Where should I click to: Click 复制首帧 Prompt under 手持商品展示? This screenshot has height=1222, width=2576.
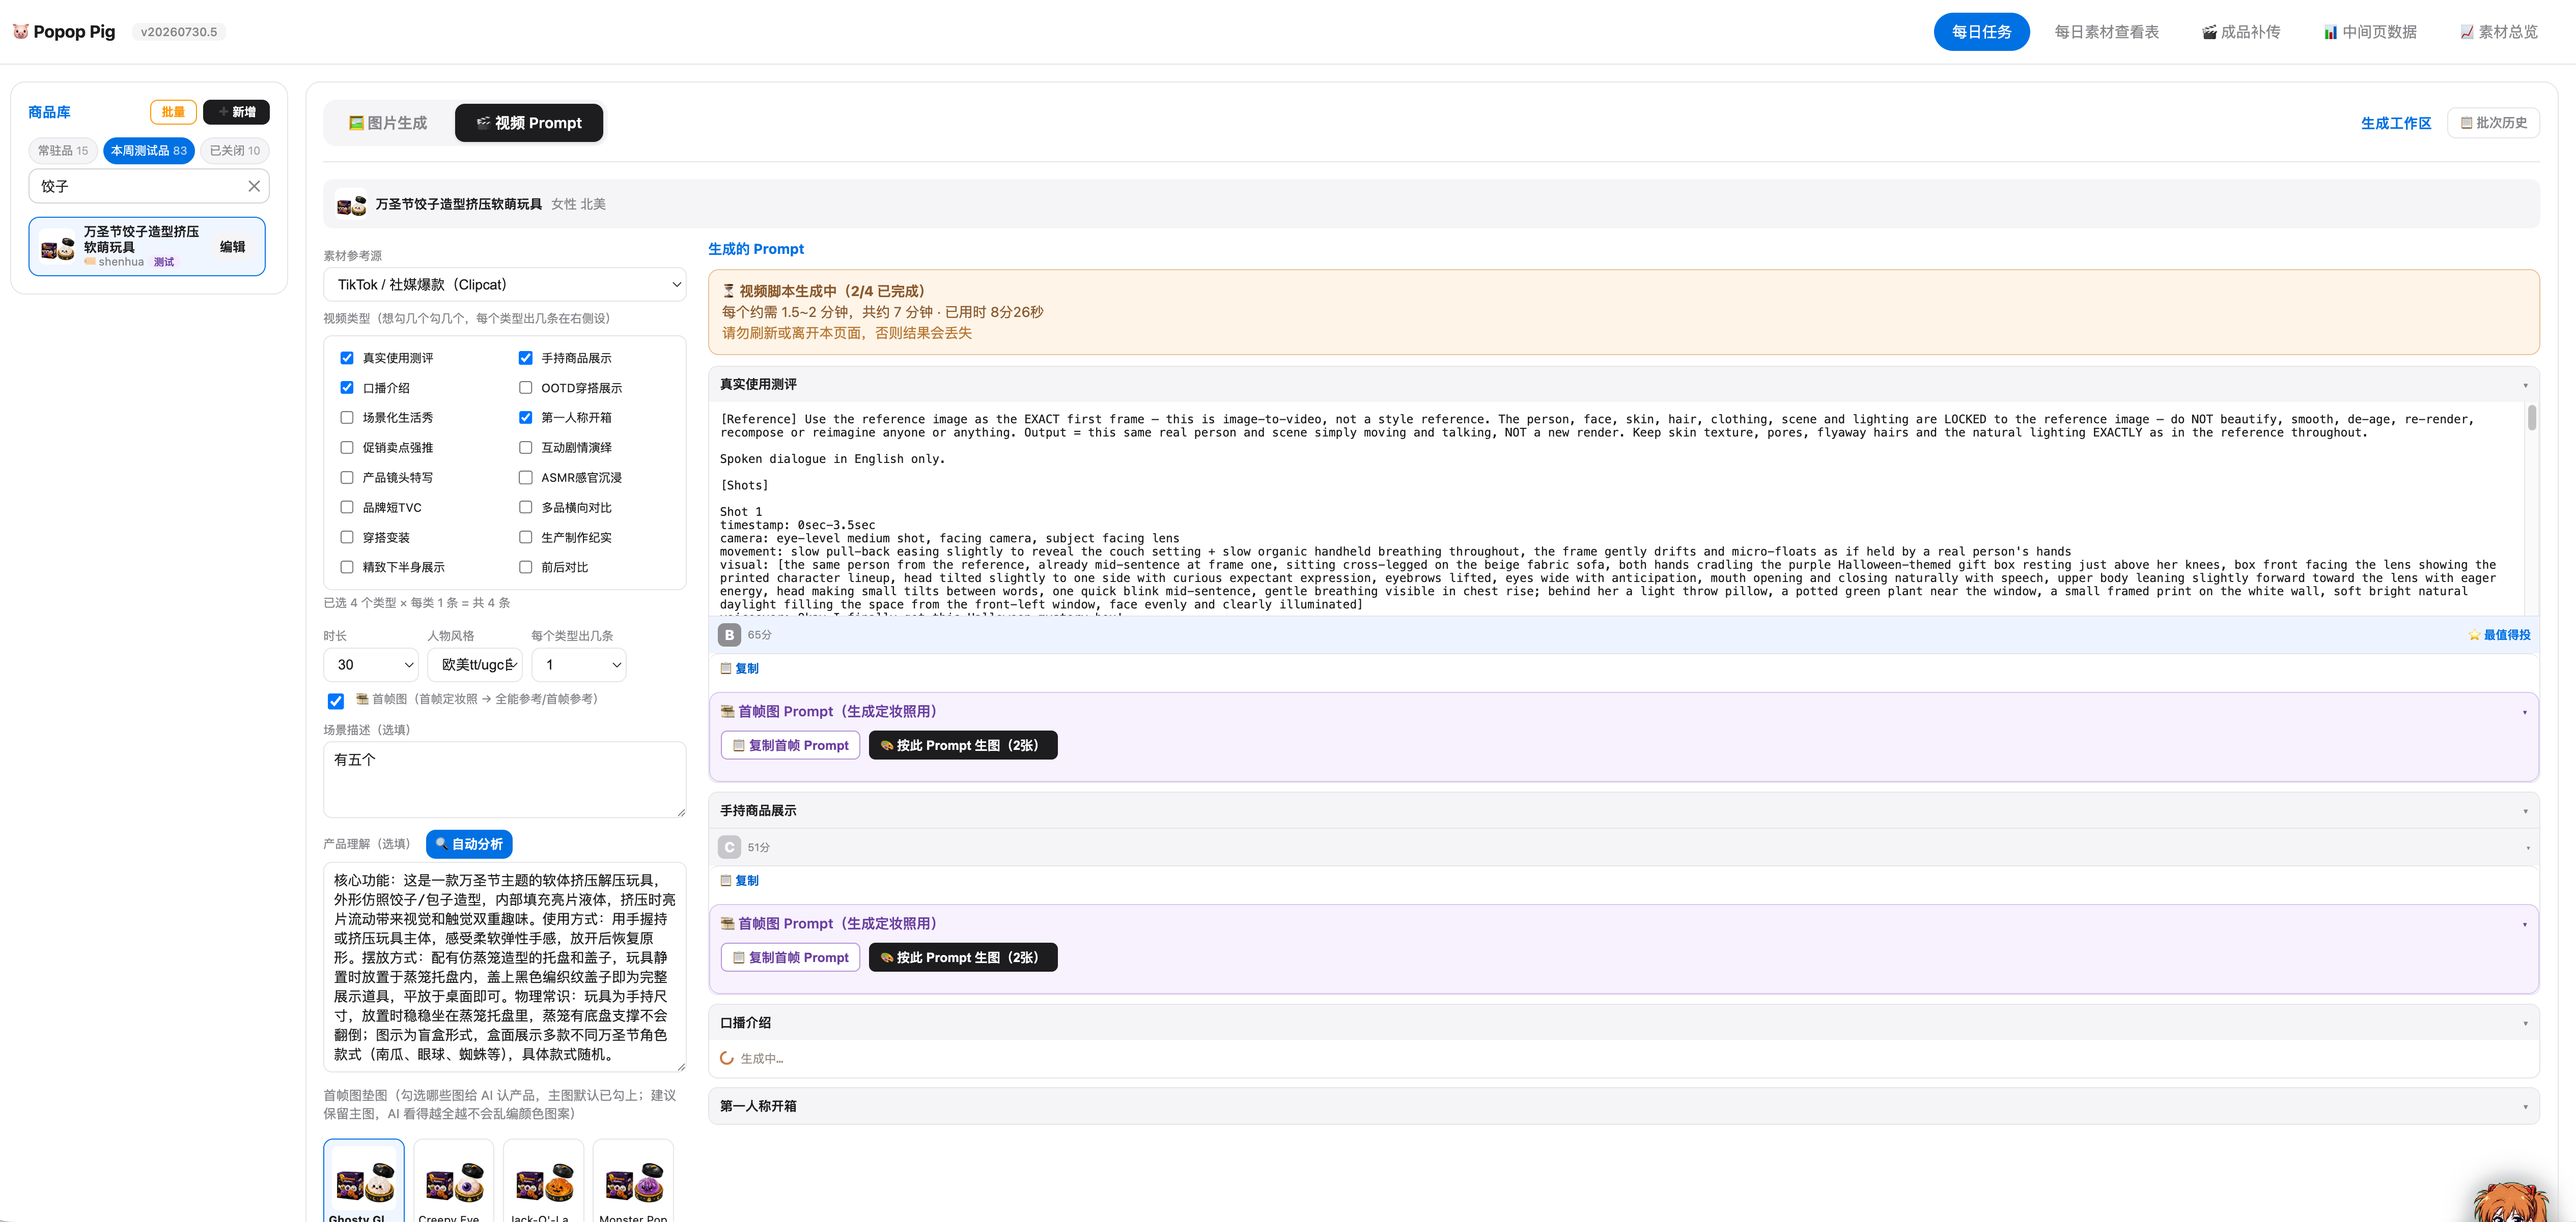(790, 957)
